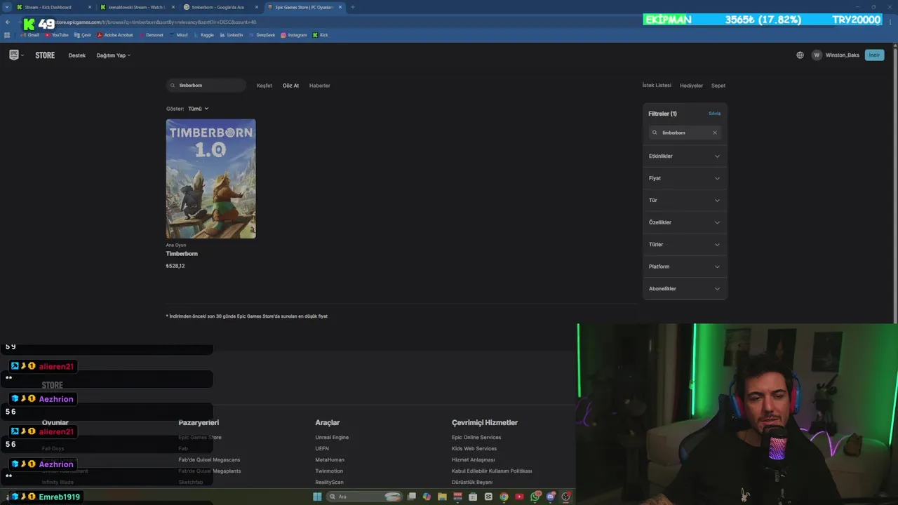The height and width of the screenshot is (505, 898).
Task: Open the Timberborn 1.0 cover thumbnail
Action: tap(210, 179)
